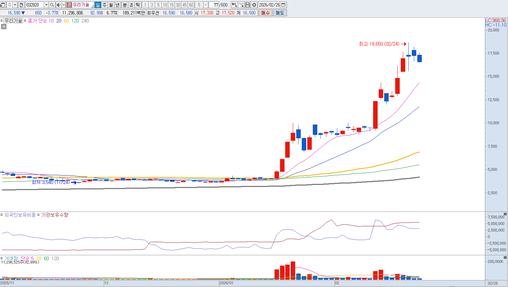Click the line-chart compare icon beside candlestick icon
The height and width of the screenshot is (287, 508).
pyautogui.click(x=241, y=5)
